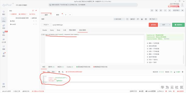This screenshot has width=186, height=93.
Task: Click the lock icon in API toolbar
Action: 142,19
